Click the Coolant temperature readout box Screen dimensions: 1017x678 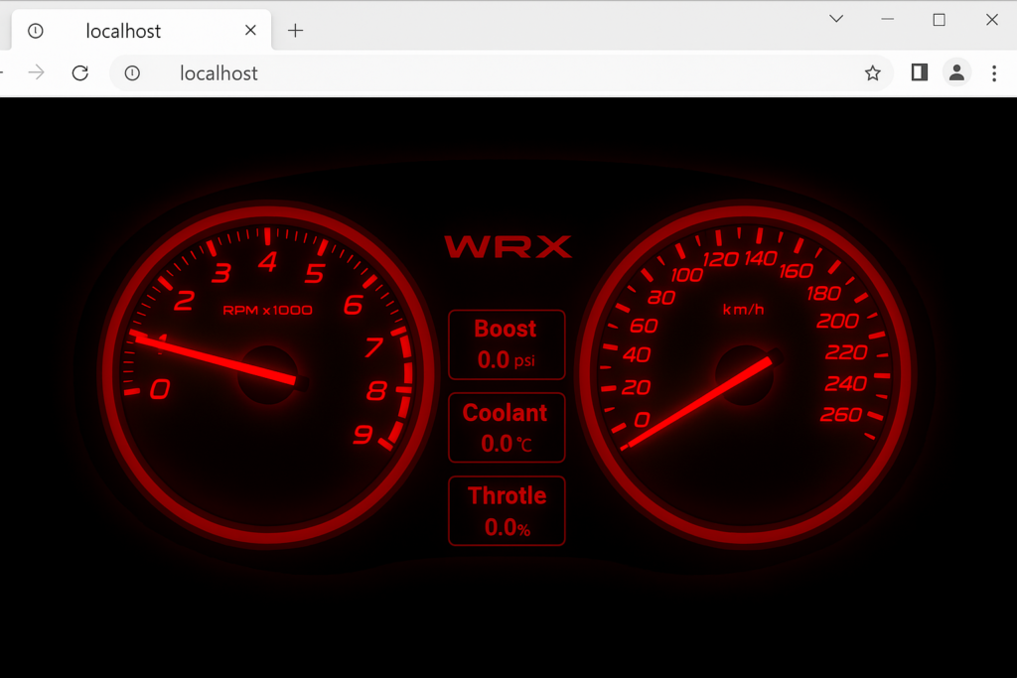(507, 428)
